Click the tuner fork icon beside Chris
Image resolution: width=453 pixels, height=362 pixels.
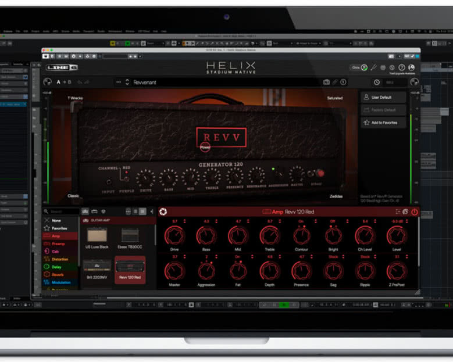click(x=374, y=67)
